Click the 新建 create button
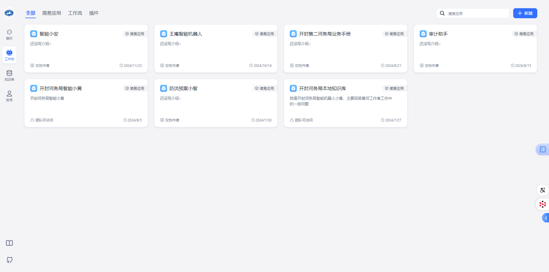This screenshot has width=549, height=272. [x=525, y=13]
